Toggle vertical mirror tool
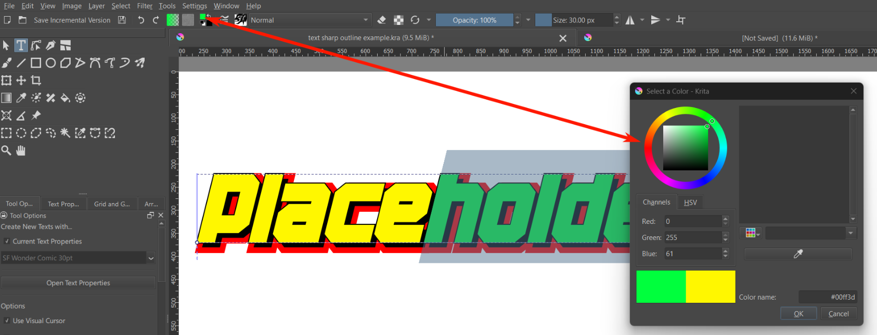The image size is (877, 335). [655, 20]
